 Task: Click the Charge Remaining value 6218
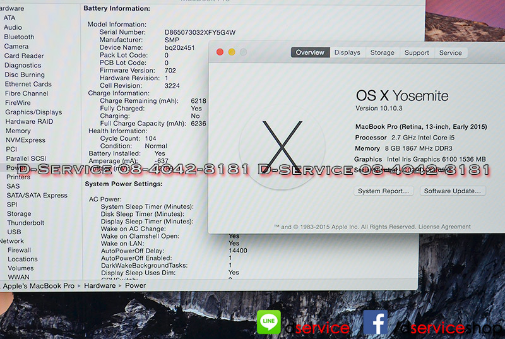point(198,101)
